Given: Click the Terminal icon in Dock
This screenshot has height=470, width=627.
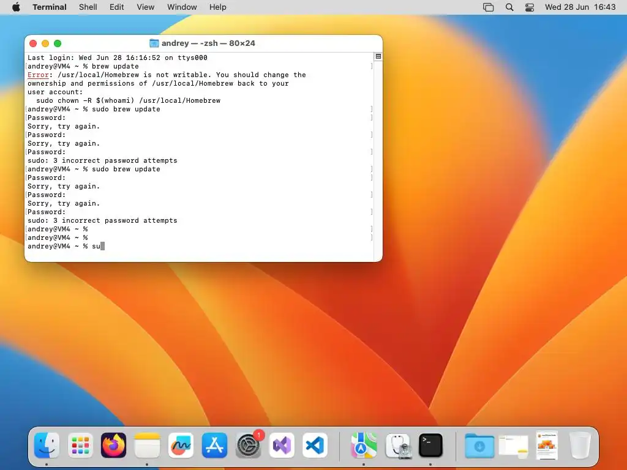Looking at the screenshot, I should pos(430,445).
